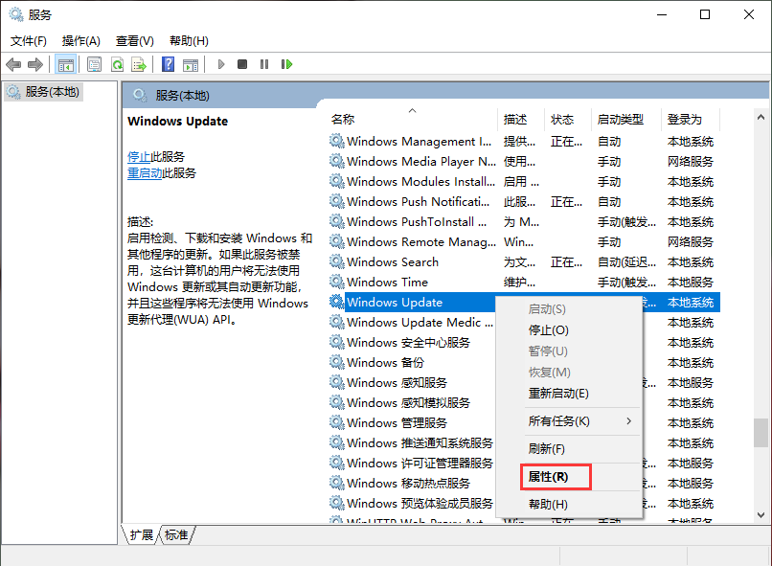Click the 停止 service link
The height and width of the screenshot is (566, 772).
click(x=139, y=156)
